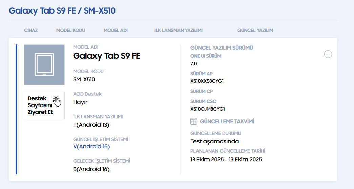354x189 pixels.
Task: Click the update status Test aşamasında
Action: pyautogui.click(x=215, y=141)
